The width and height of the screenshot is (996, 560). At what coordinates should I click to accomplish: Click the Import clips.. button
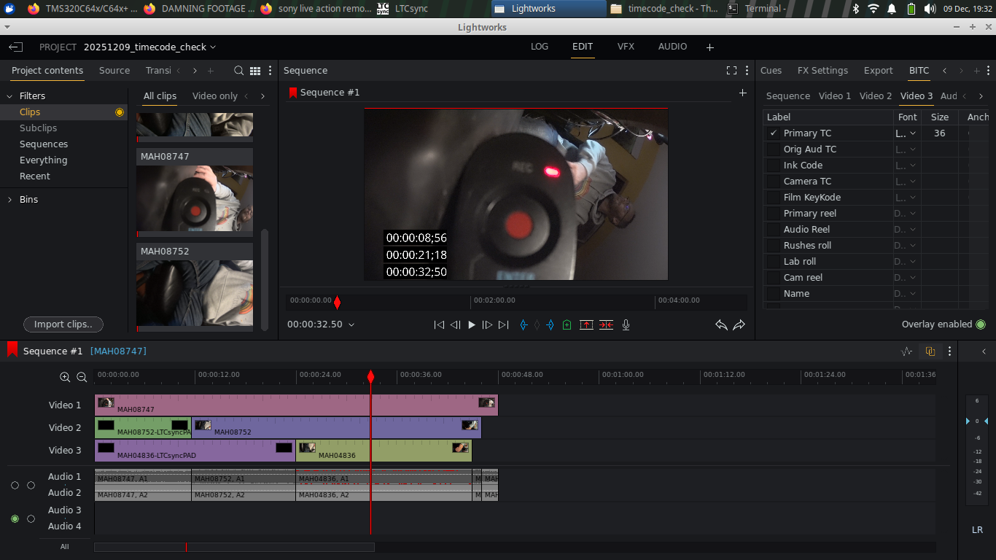(x=63, y=324)
